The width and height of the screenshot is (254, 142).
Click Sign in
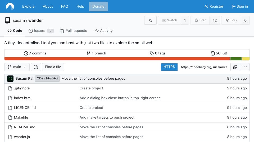(x=240, y=6)
